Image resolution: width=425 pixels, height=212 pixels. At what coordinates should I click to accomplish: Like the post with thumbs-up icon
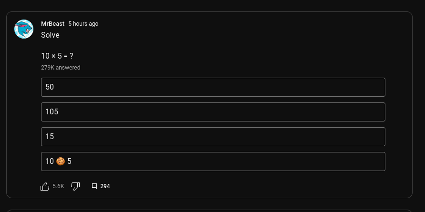45,186
